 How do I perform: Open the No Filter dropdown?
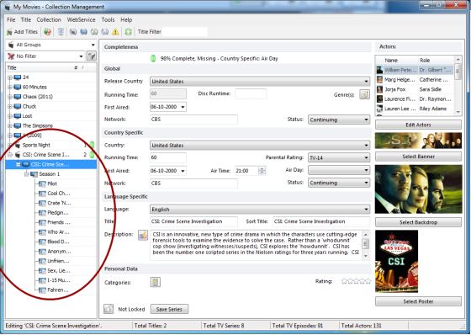(81, 56)
